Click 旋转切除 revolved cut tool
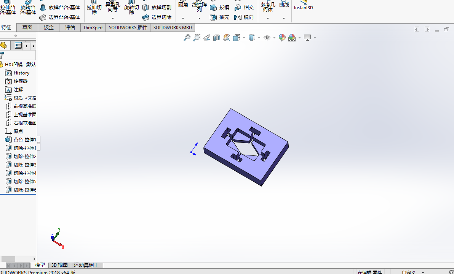This screenshot has width=454, height=274. point(131,8)
